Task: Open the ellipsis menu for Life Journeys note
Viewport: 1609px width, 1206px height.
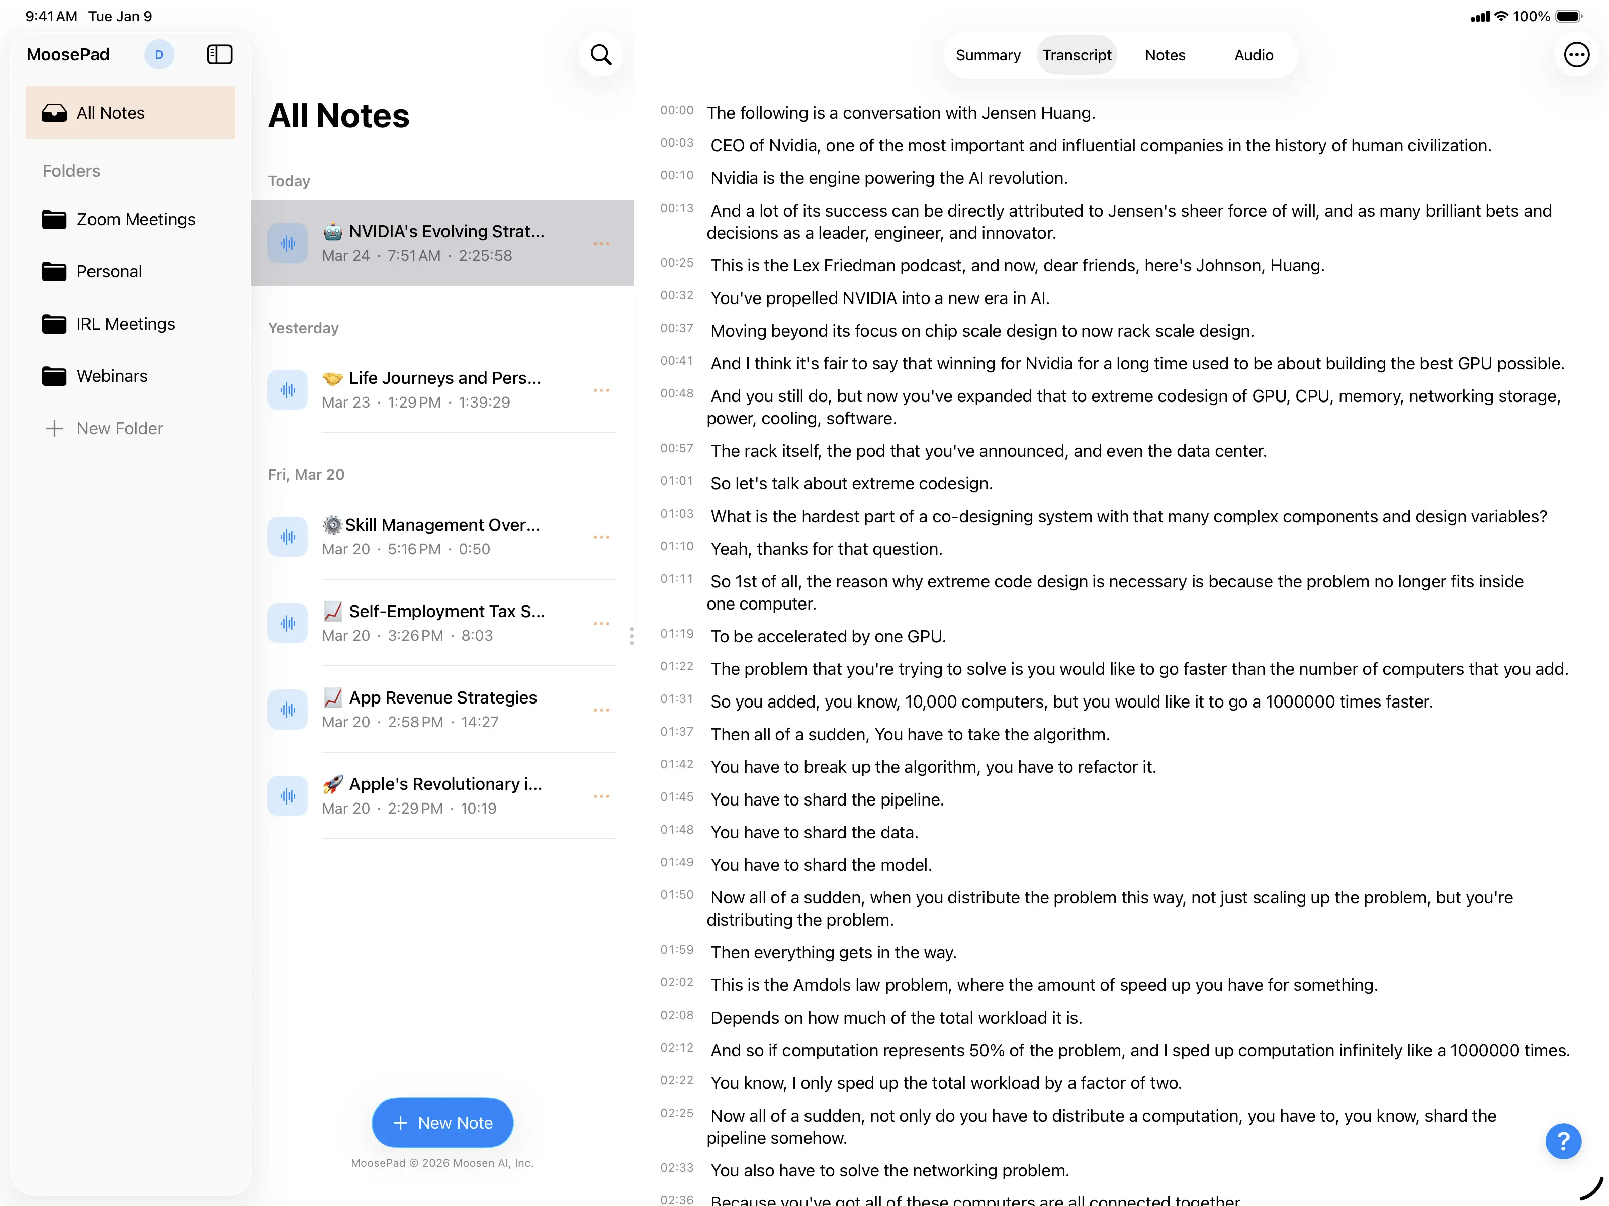Action: click(601, 390)
